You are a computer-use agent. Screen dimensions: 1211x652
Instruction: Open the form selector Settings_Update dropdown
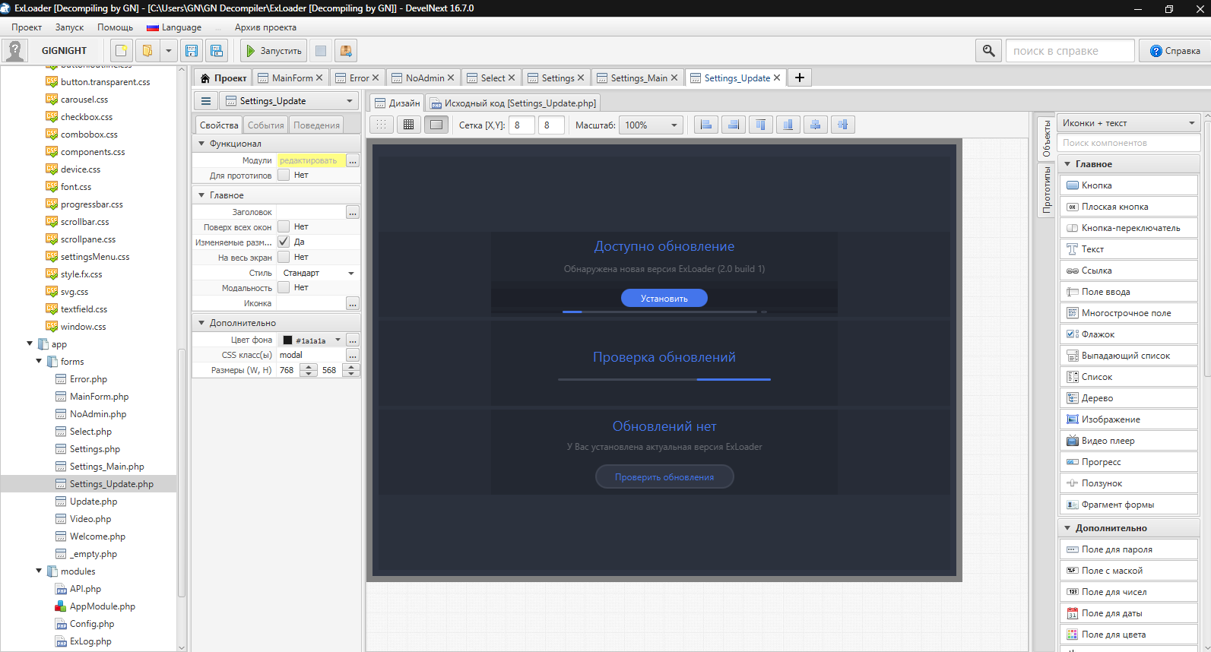coord(289,101)
